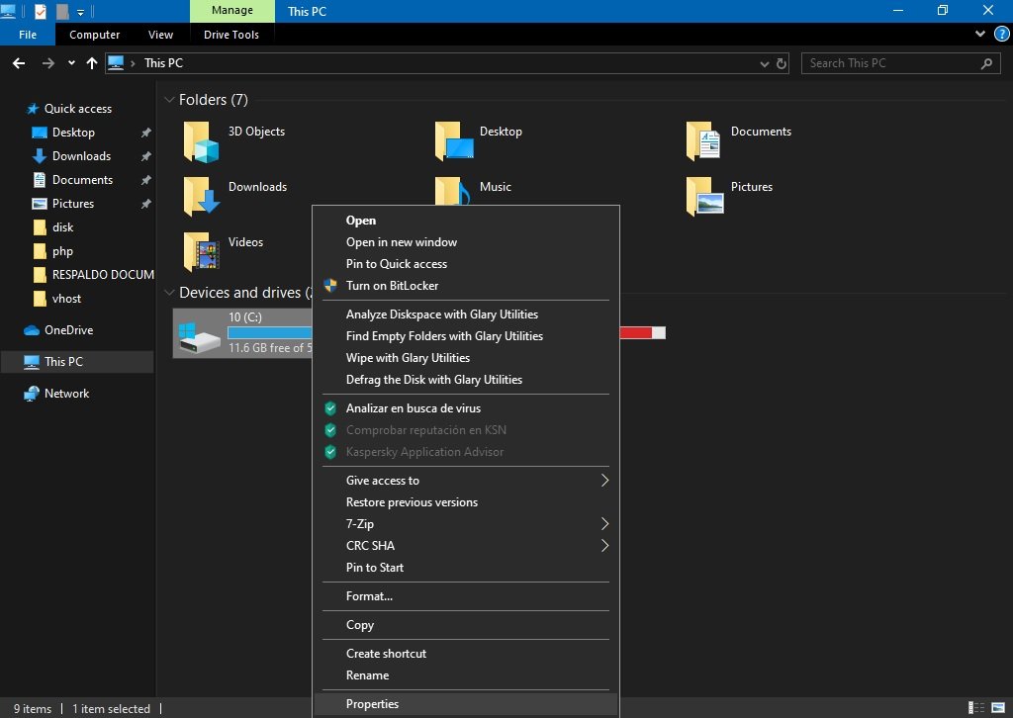
Task: Click the Quick access star icon
Action: pos(33,109)
